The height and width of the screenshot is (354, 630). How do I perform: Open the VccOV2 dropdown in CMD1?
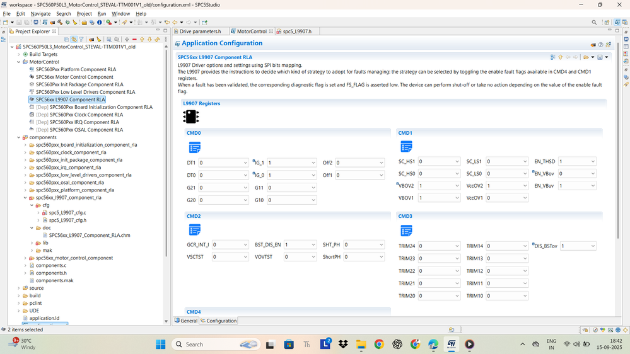pyautogui.click(x=506, y=185)
